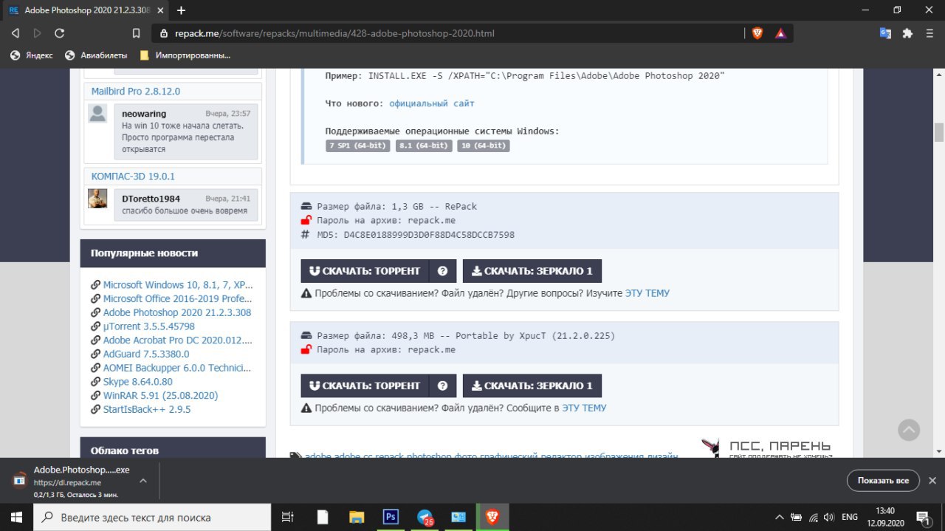This screenshot has width=945, height=531.
Task: Download the RePack via СКАЧАТЬ: ЗЕРКАЛО 1
Action: [x=532, y=271]
